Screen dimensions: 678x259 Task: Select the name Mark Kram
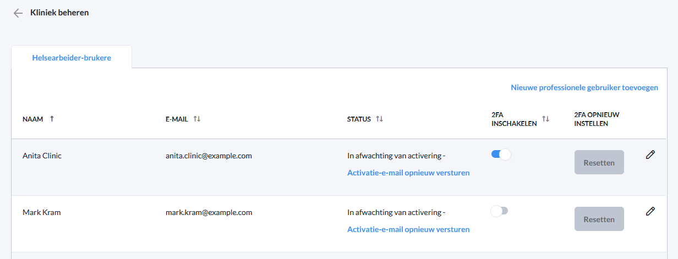click(x=41, y=212)
